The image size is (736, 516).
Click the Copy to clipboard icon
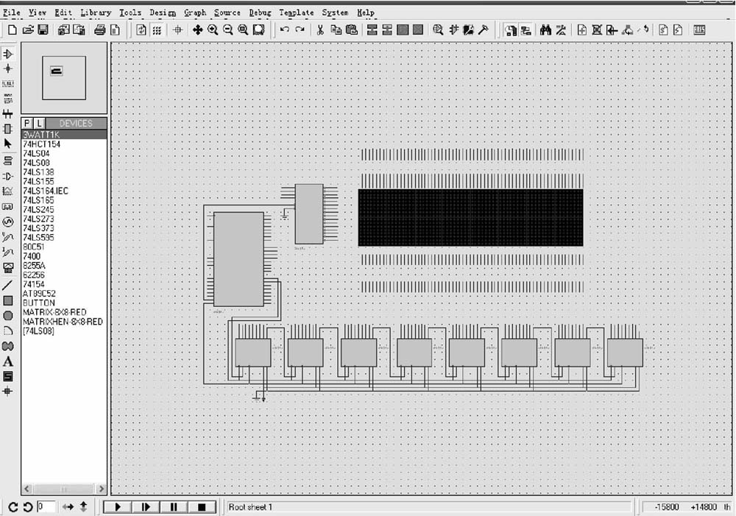coord(336,30)
